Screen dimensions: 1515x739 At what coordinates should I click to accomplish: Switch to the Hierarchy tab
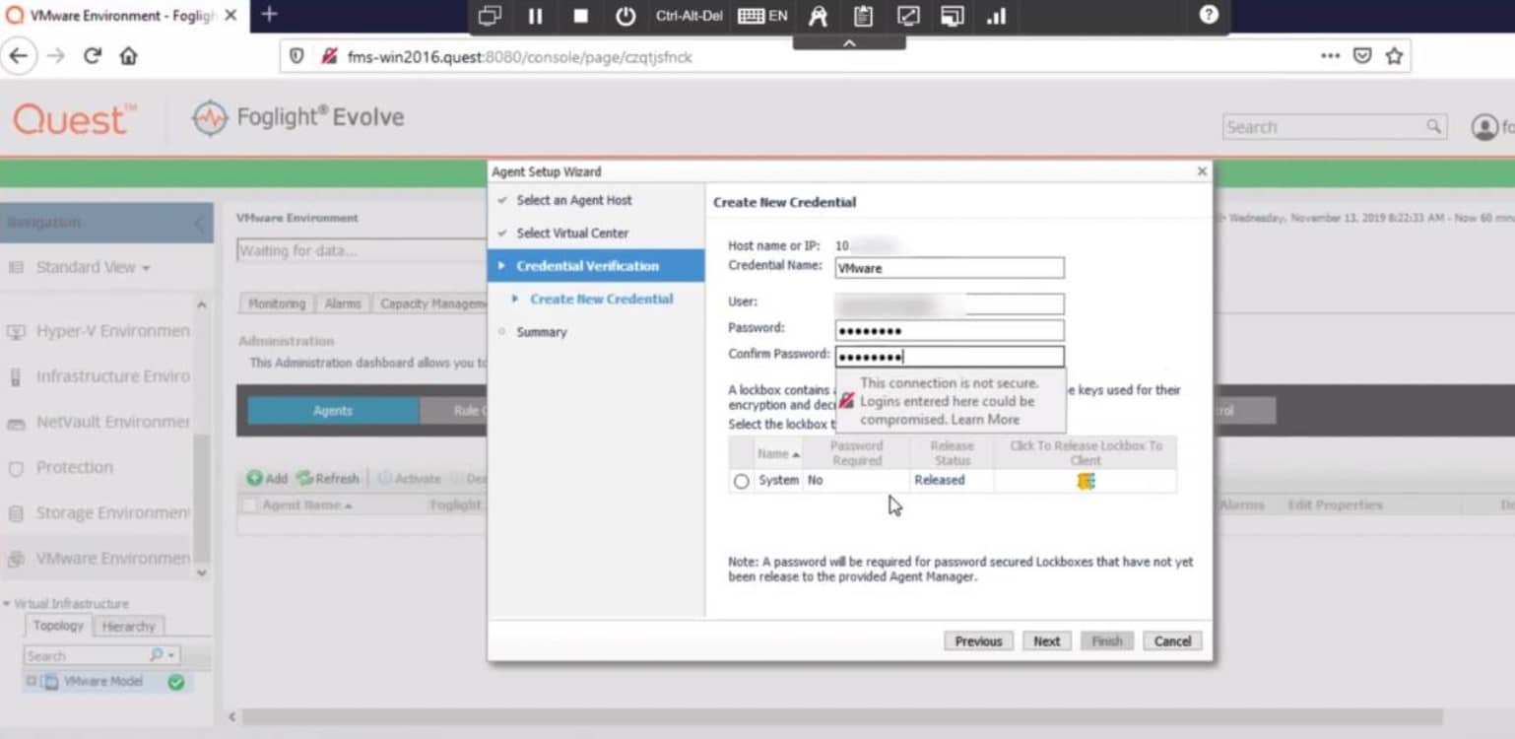click(x=128, y=627)
